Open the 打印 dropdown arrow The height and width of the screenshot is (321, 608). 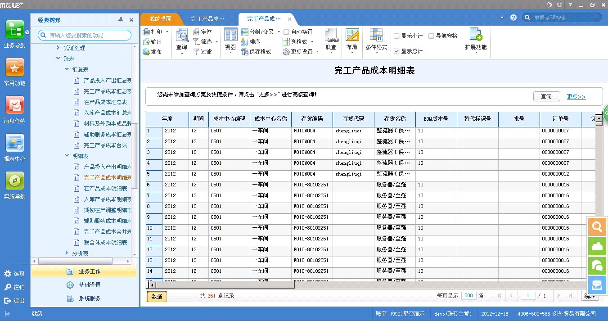tap(167, 32)
